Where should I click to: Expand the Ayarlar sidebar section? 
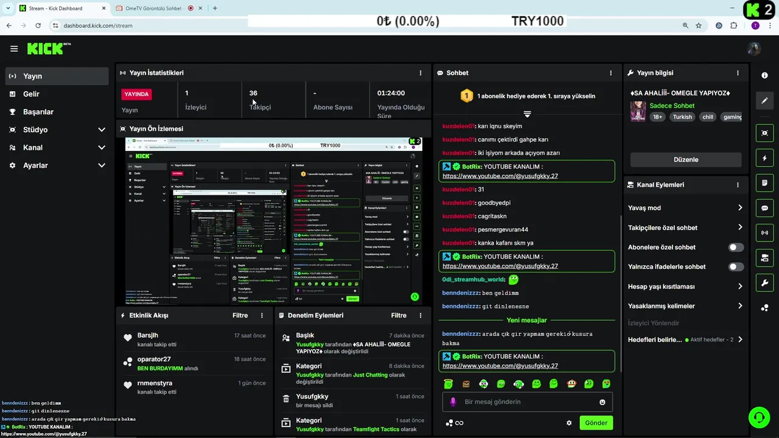pos(57,165)
